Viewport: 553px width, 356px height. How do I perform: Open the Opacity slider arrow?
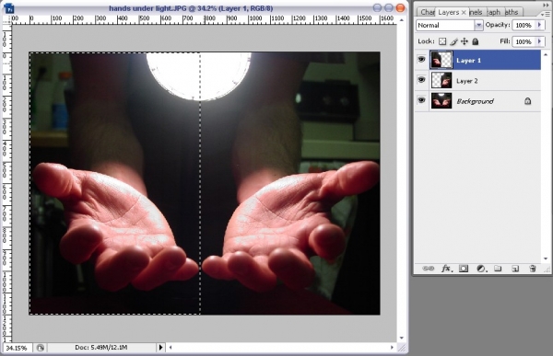[539, 25]
